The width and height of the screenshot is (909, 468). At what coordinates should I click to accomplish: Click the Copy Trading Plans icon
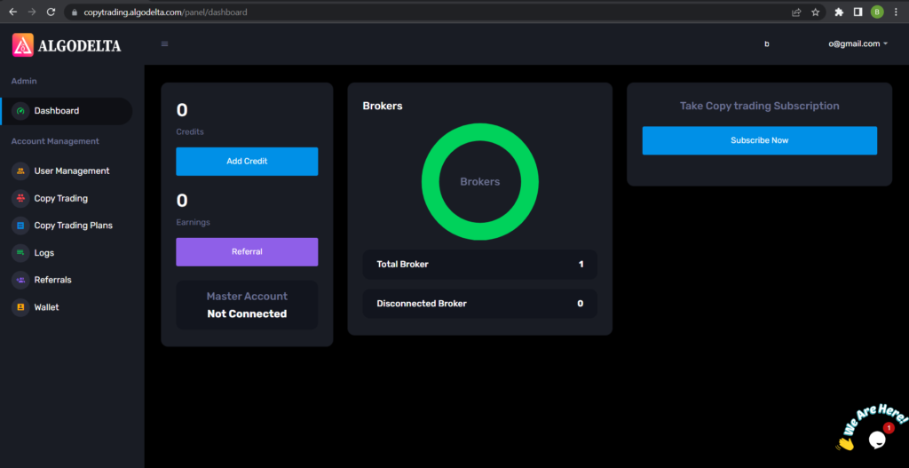(x=20, y=226)
